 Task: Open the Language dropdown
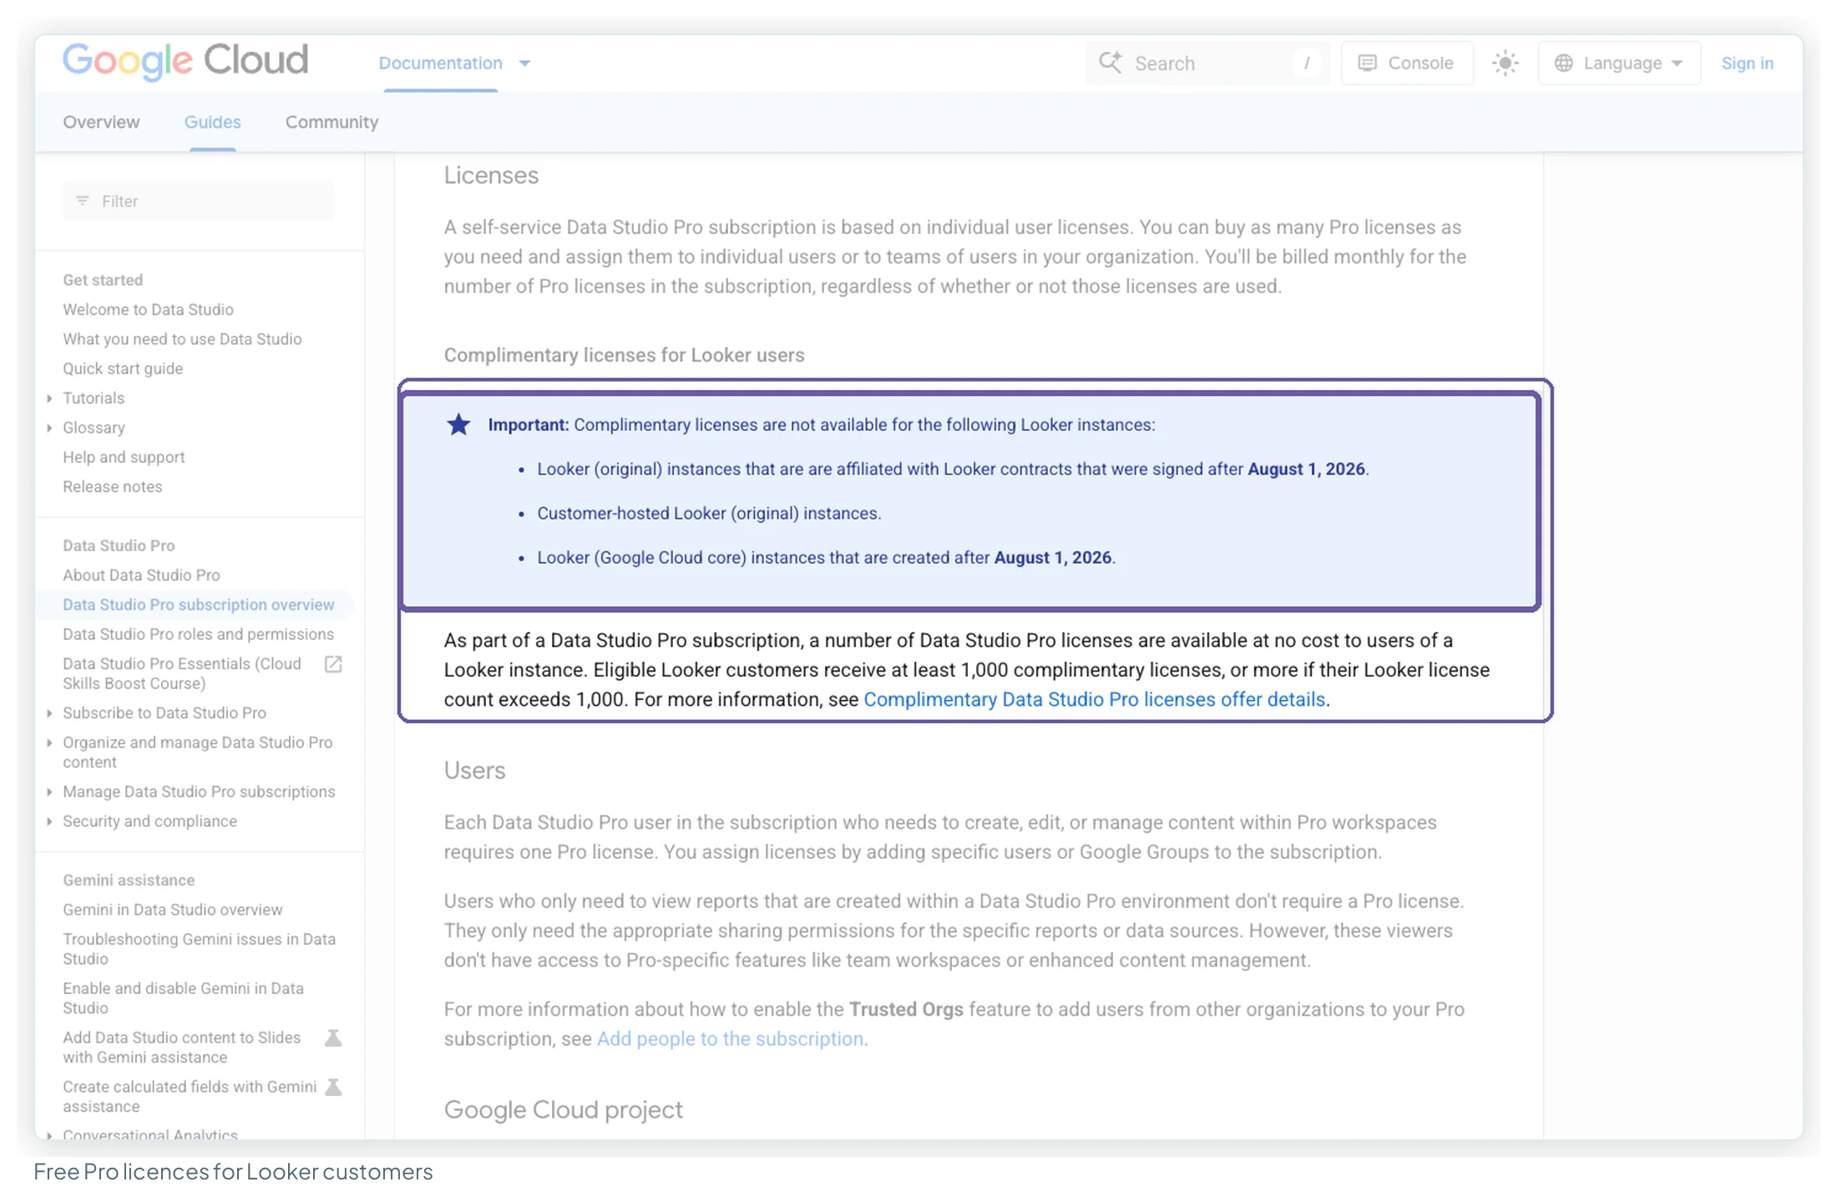pos(1619,63)
